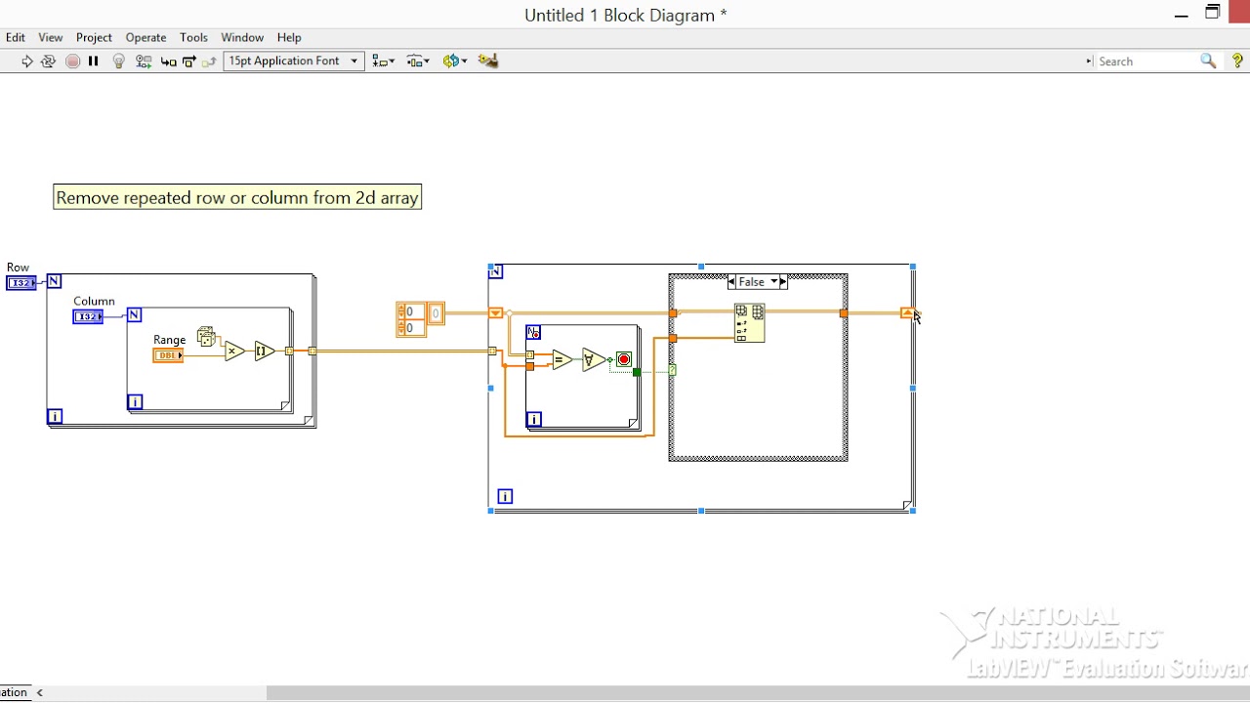The height and width of the screenshot is (703, 1250).
Task: Click iteration terminal of innermost random loop
Action: [x=135, y=401]
